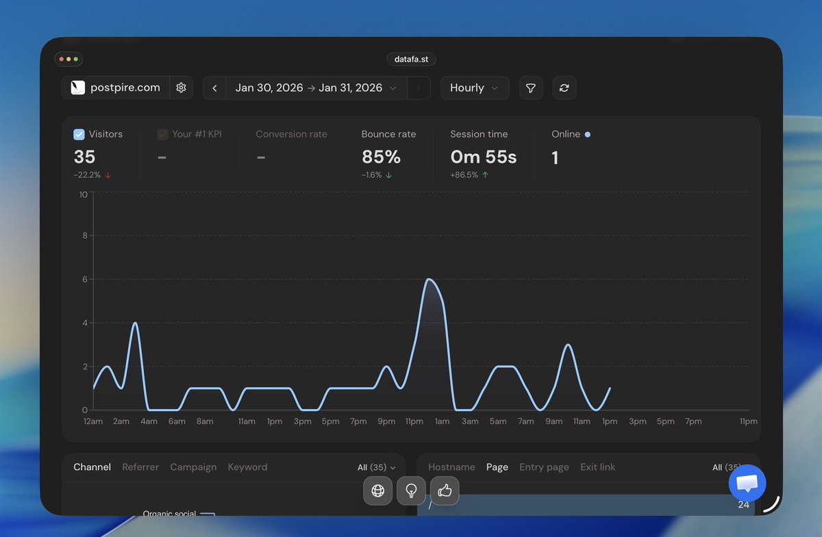Switch to the Keyword tab
The height and width of the screenshot is (537, 822).
[247, 467]
